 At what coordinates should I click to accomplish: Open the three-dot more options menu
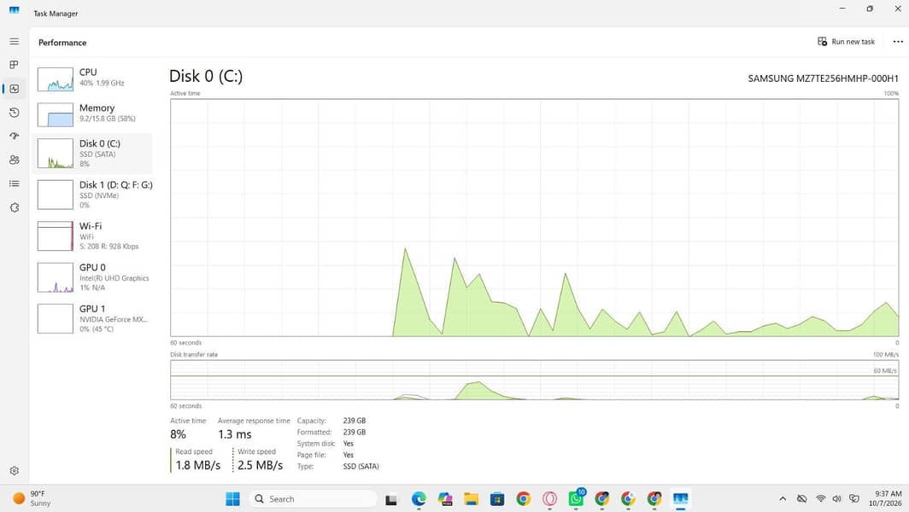[897, 42]
